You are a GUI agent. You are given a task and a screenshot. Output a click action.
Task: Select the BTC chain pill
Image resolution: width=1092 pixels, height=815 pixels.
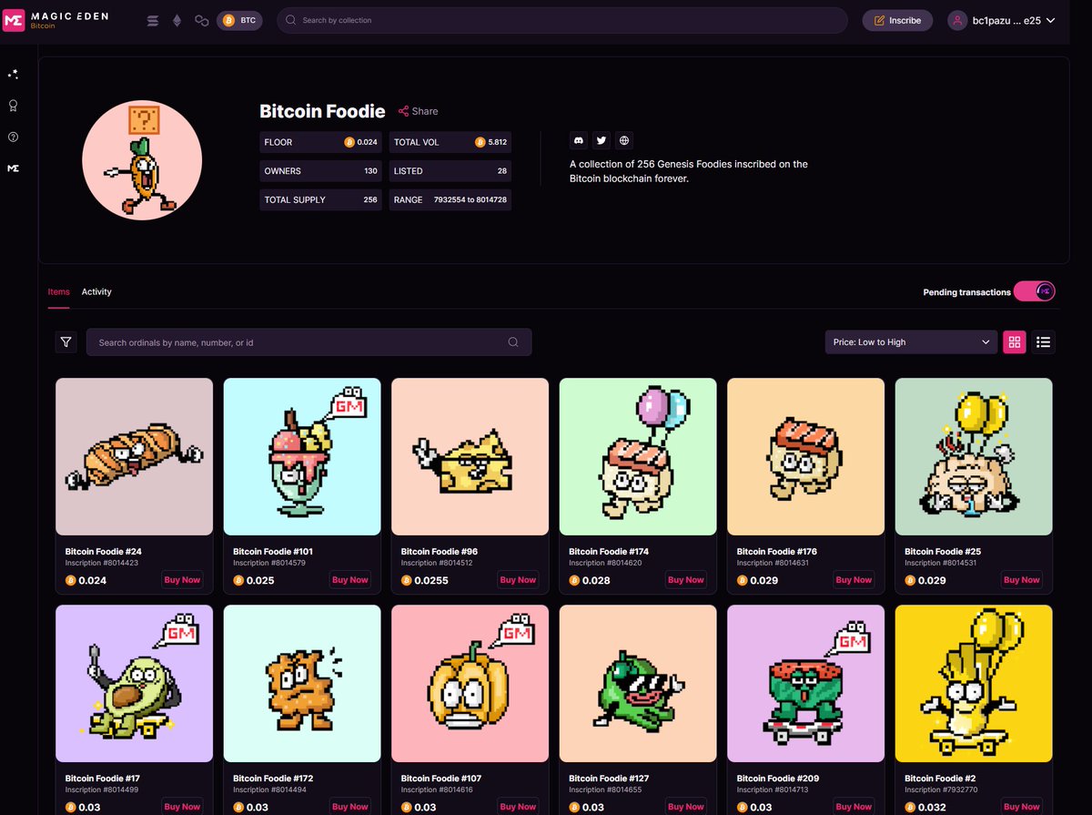pos(239,20)
